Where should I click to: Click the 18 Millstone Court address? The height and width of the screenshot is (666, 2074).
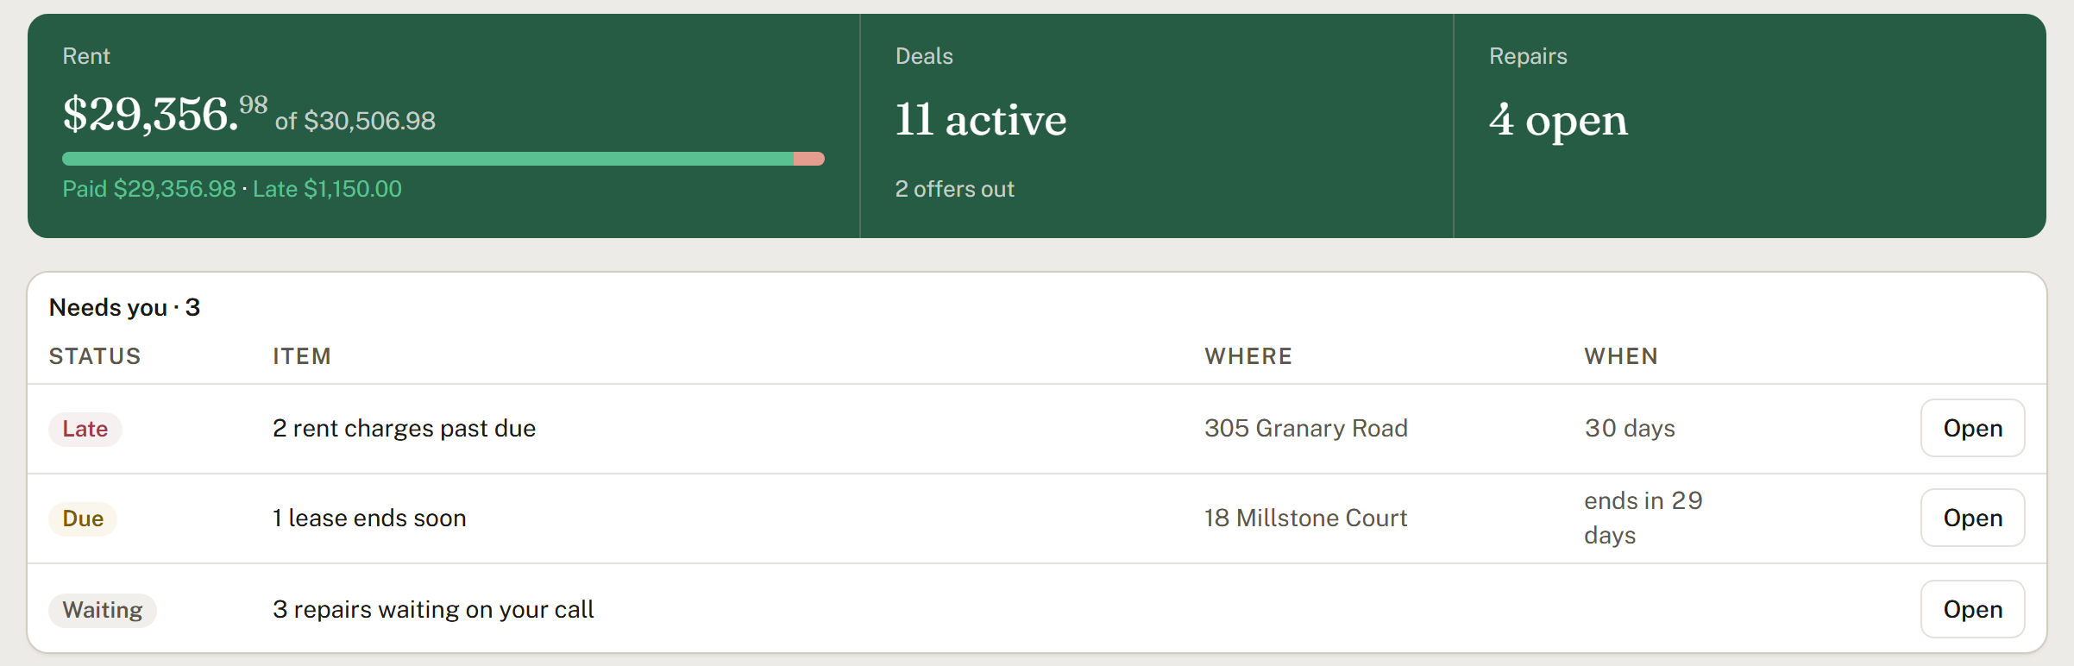click(1306, 518)
